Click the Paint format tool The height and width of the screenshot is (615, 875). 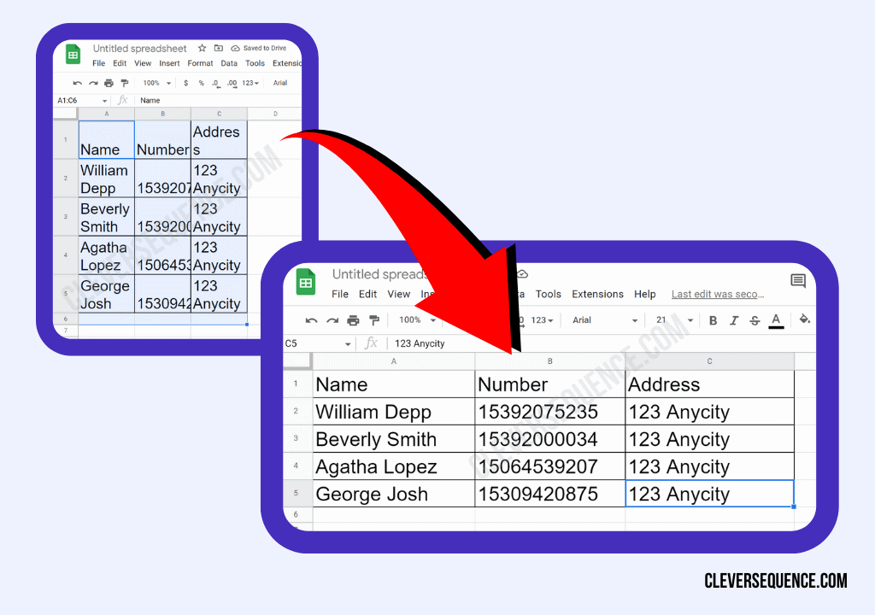373,319
